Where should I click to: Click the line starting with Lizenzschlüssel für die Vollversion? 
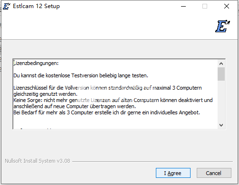tap(107, 88)
